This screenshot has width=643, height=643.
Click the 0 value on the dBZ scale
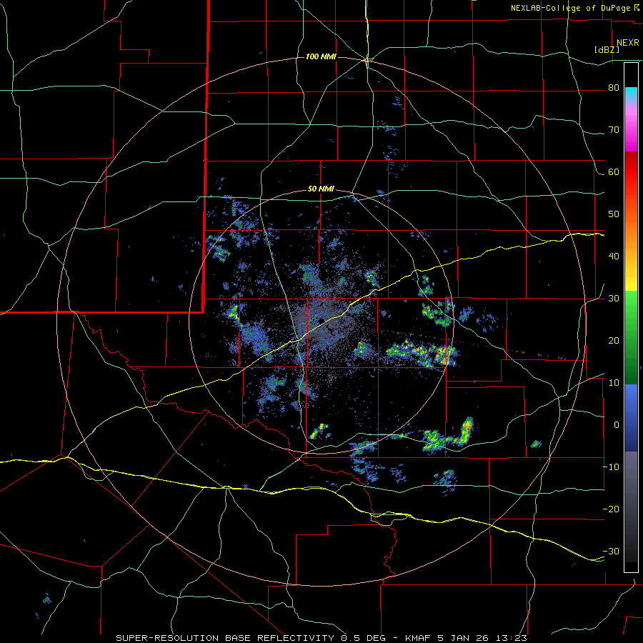(x=617, y=425)
